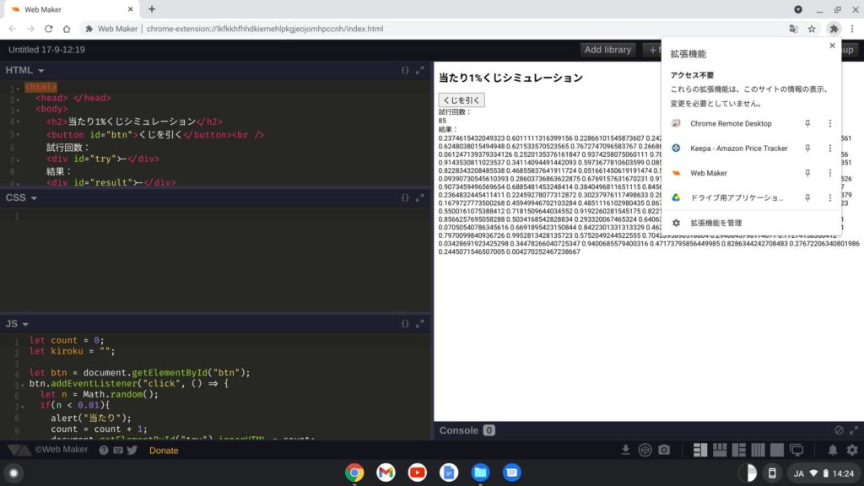Switch to vertical columns layout icon
The width and height of the screenshot is (864, 486).
[759, 451]
